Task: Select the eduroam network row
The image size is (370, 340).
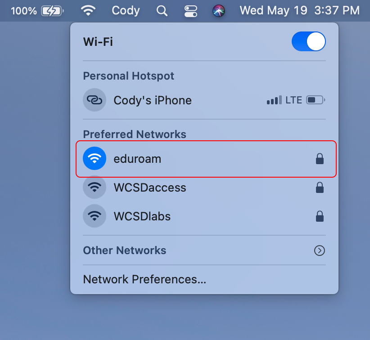Action: click(206, 159)
